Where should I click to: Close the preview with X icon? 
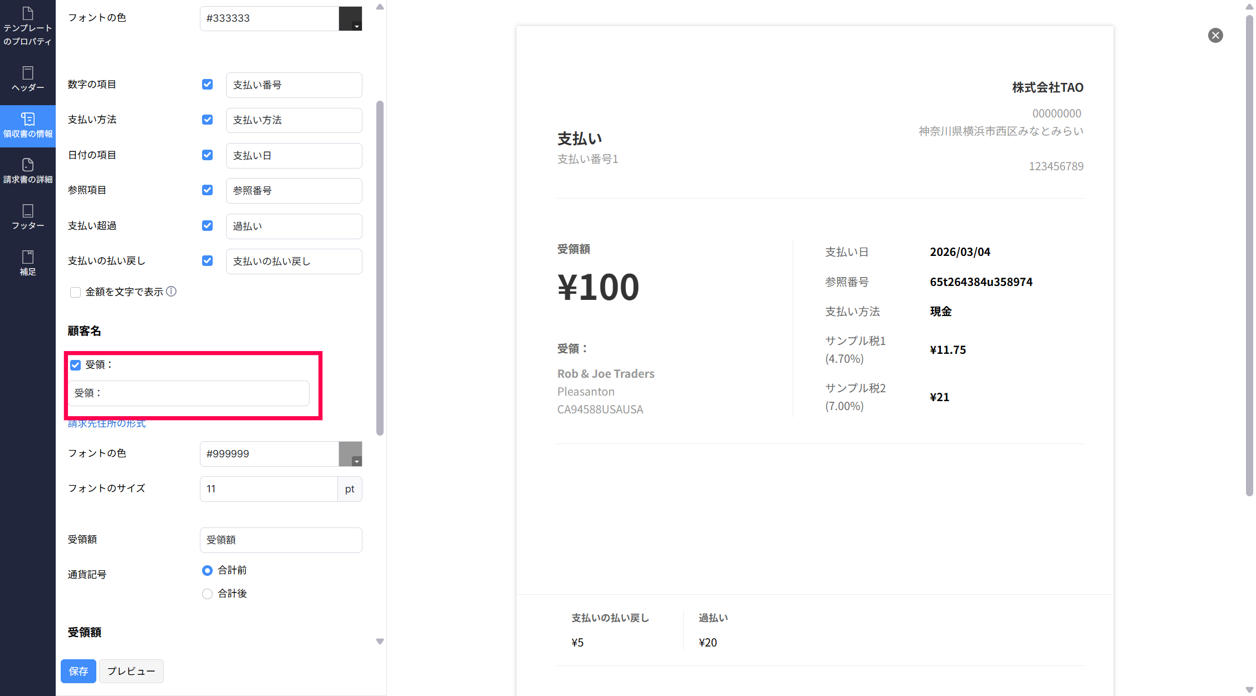click(1215, 36)
